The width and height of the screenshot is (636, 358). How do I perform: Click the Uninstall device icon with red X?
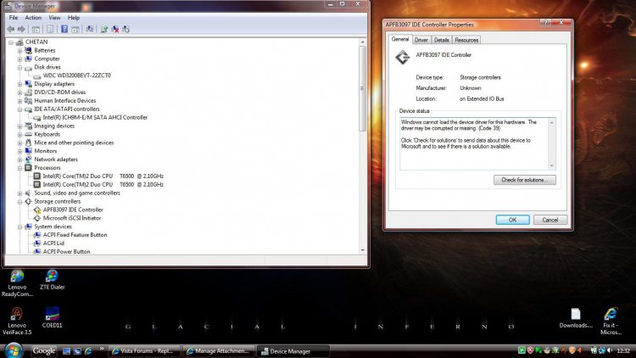coord(115,29)
